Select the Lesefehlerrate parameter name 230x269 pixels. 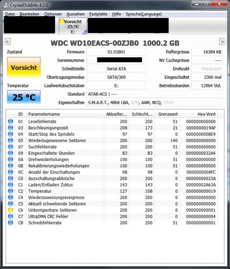42,121
